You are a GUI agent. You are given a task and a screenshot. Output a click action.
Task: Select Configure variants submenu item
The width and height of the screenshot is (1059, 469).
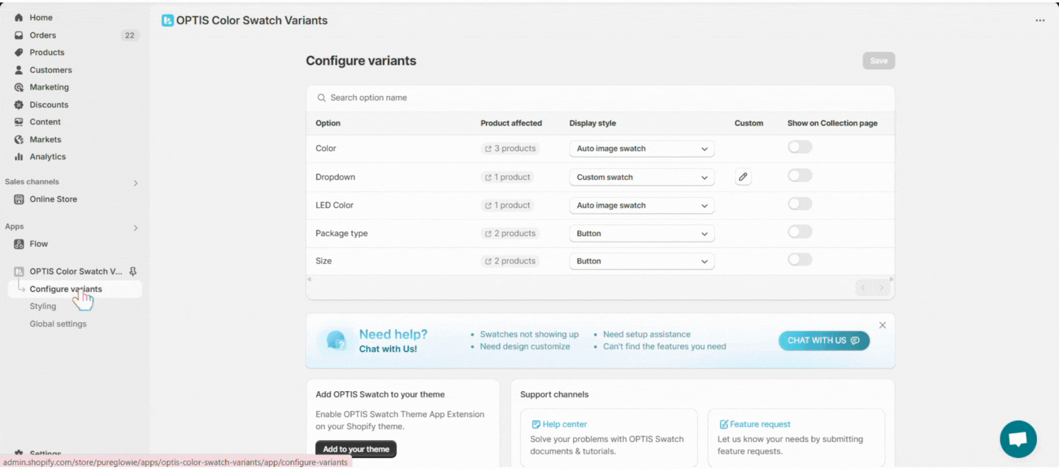74,289
